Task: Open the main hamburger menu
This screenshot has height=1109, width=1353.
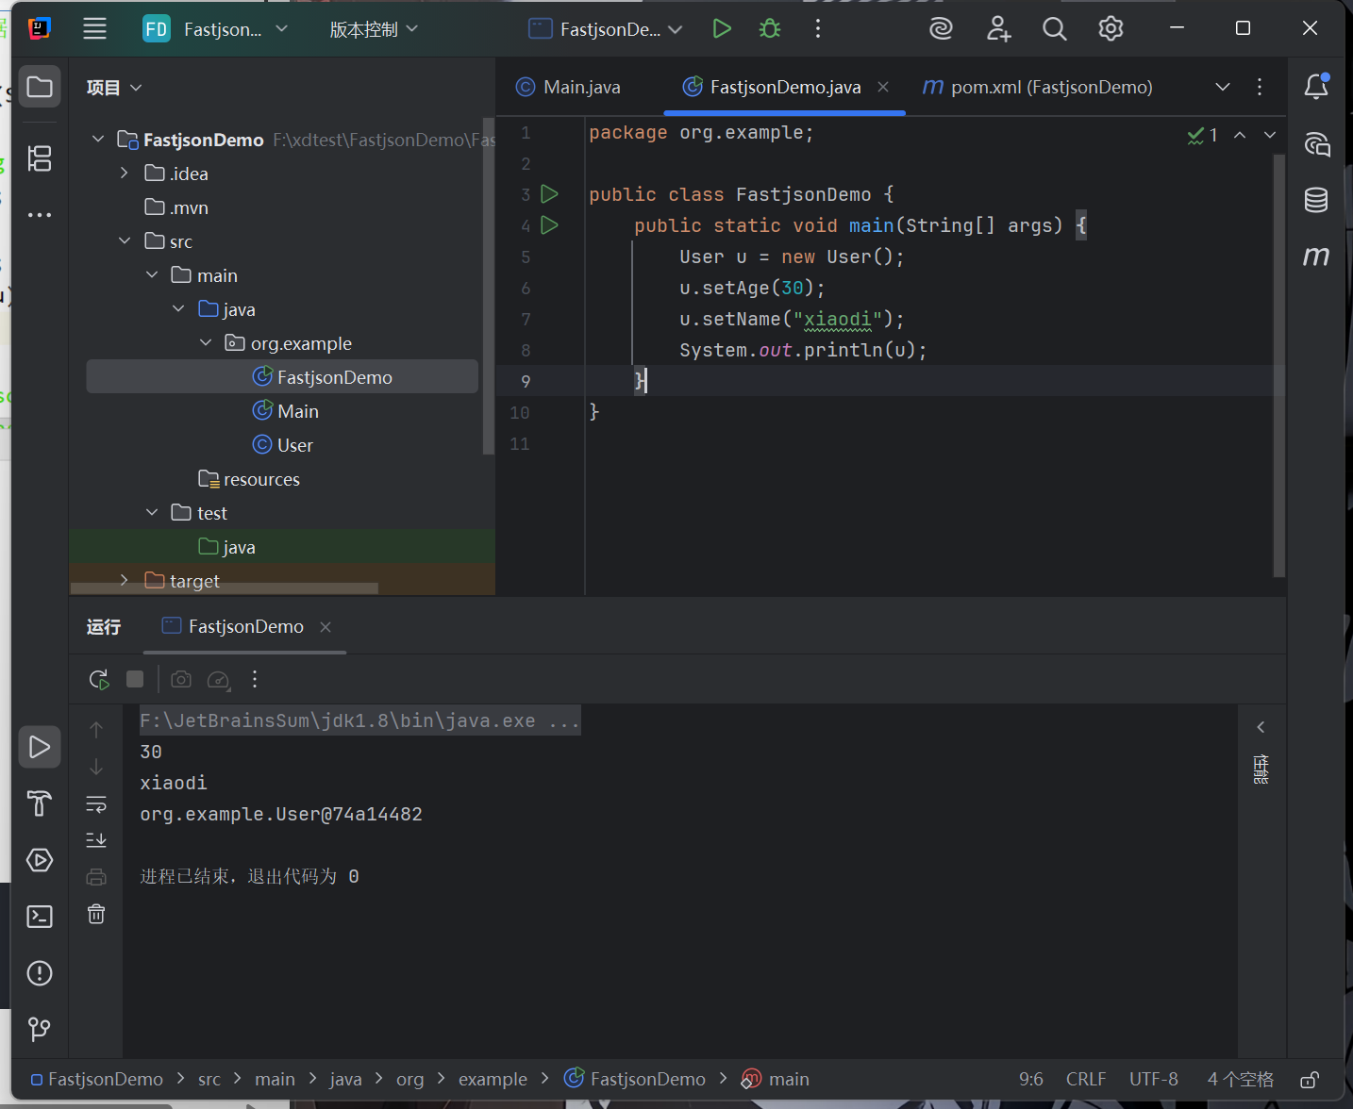Action: tap(94, 28)
